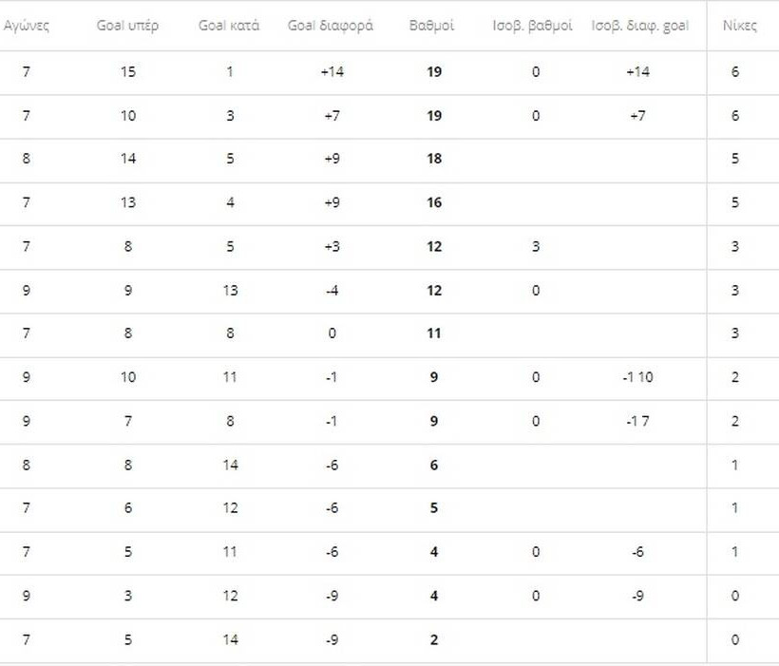Screen dimensions: 779x666
Task: Click the Goal υπέρ column header
Action: click(x=127, y=26)
